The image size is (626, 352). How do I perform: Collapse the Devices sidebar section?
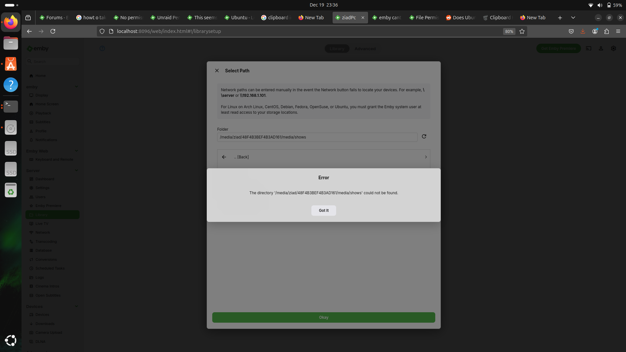[76, 306]
